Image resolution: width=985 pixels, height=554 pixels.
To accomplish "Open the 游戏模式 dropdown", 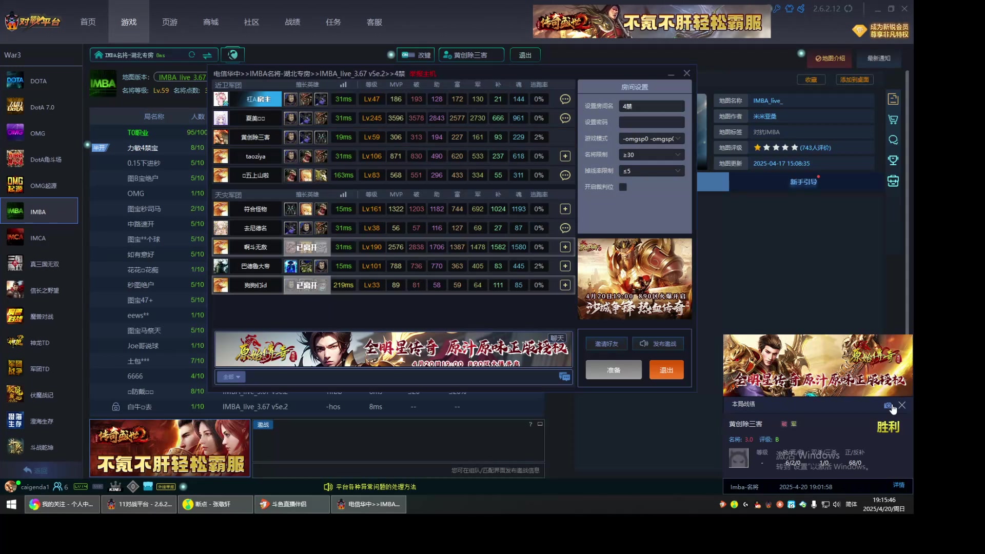I will click(x=652, y=138).
